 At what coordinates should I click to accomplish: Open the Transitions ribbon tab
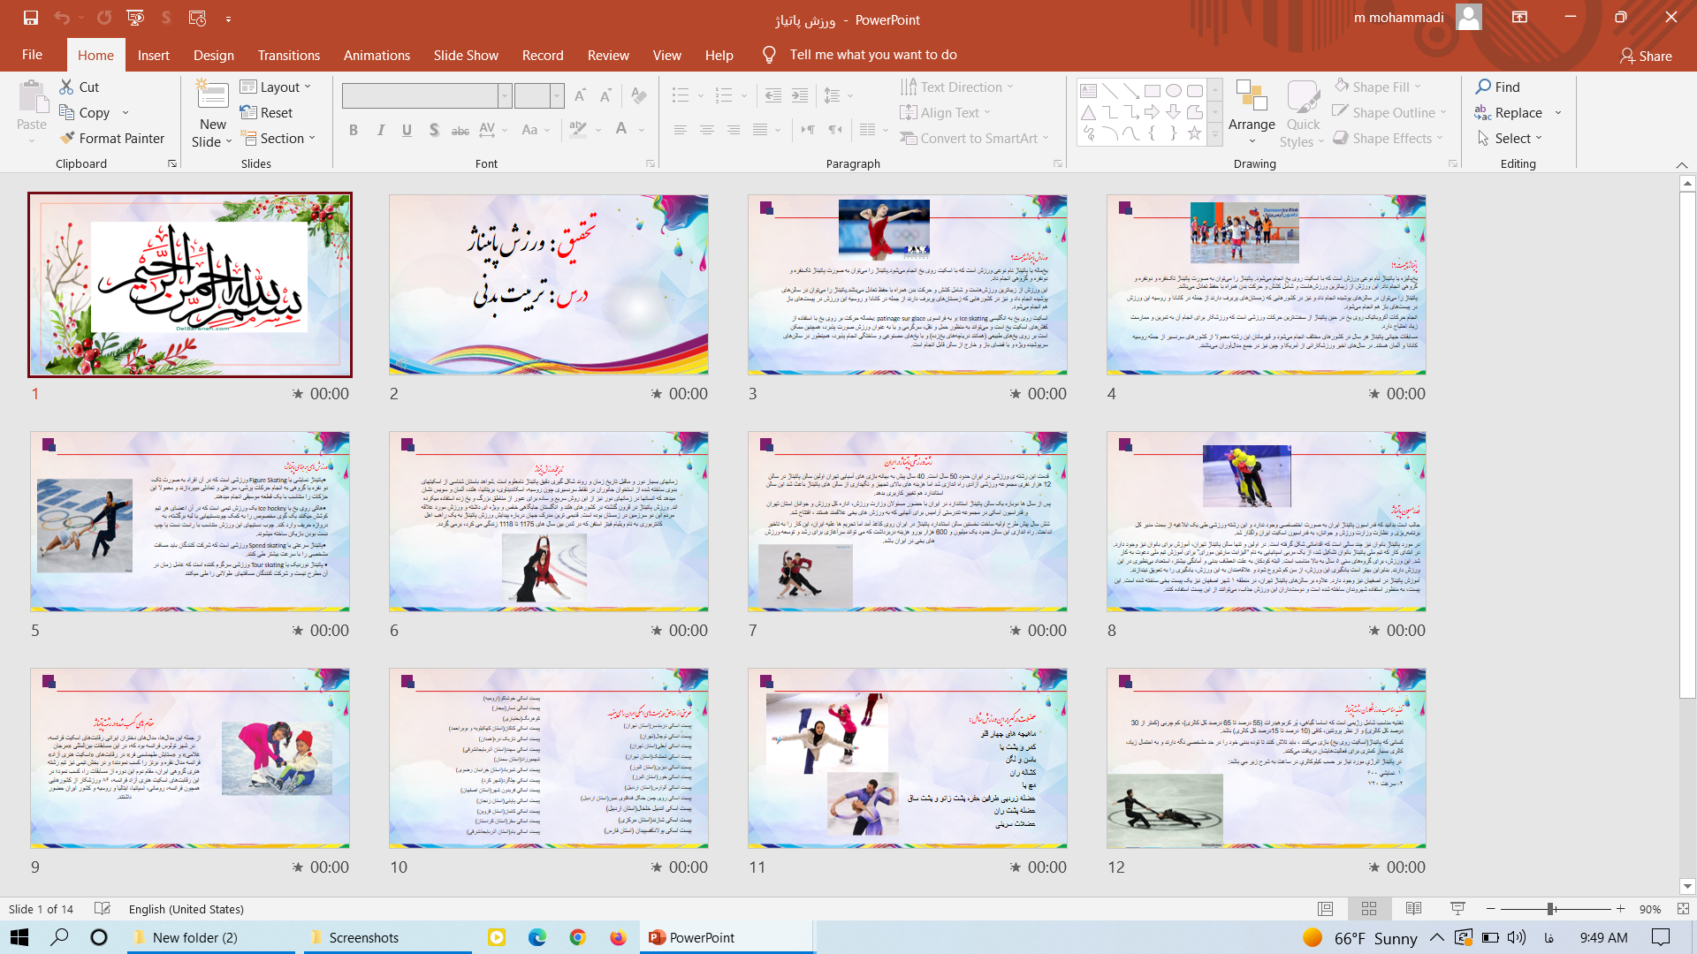(289, 55)
